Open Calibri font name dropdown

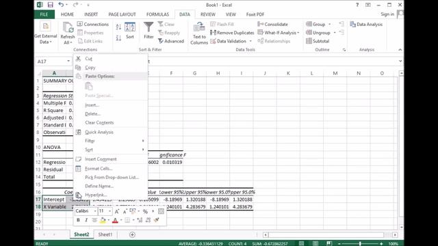pos(95,211)
